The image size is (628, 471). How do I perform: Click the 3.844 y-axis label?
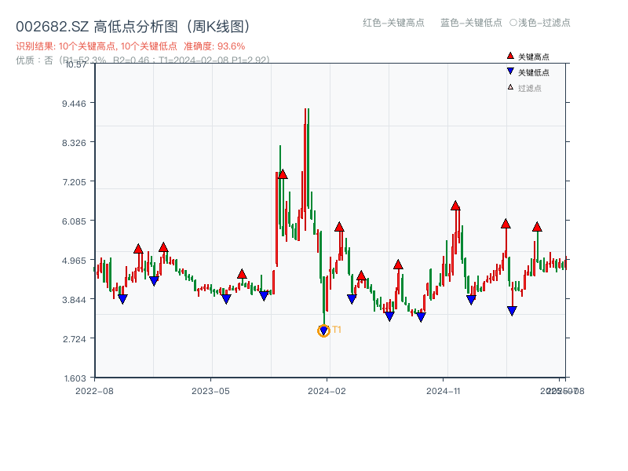tap(74, 300)
